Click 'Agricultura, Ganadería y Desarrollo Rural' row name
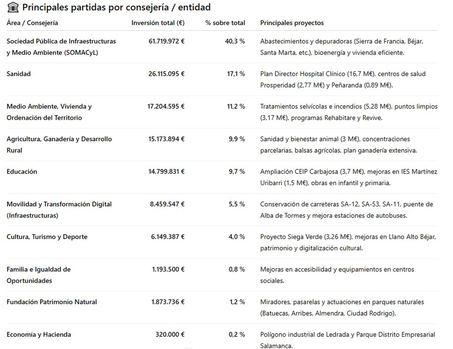453x349 pixels. point(59,145)
